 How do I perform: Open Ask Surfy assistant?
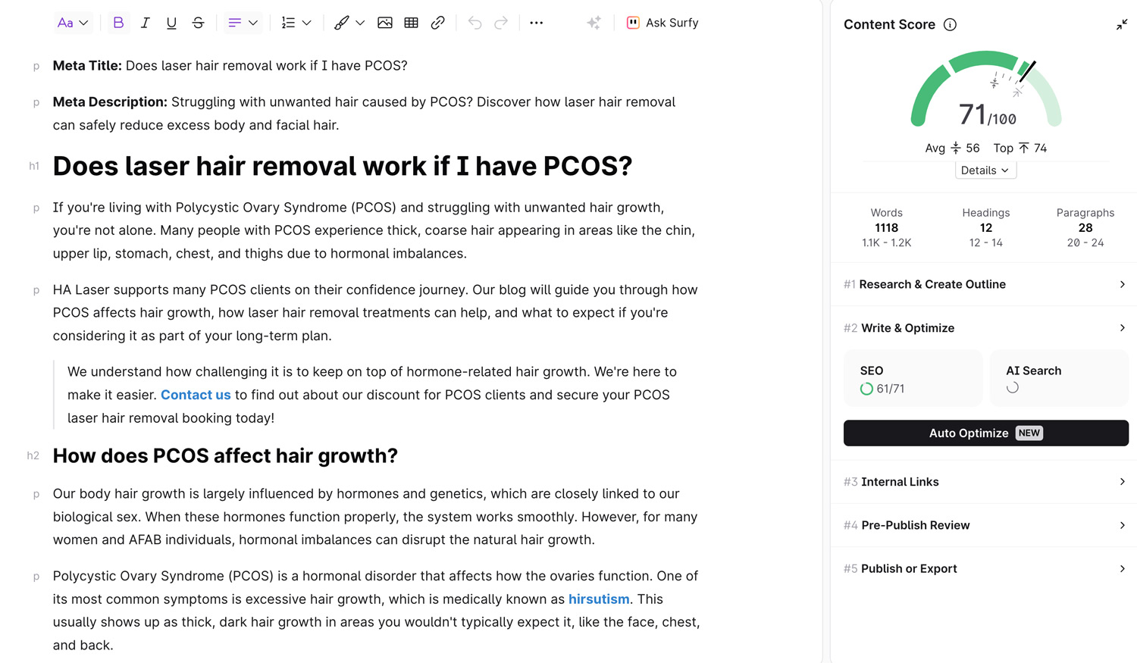[x=662, y=23]
